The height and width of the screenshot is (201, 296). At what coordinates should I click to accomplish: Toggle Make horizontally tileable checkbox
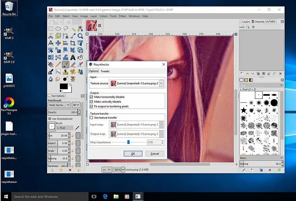pos(91,97)
